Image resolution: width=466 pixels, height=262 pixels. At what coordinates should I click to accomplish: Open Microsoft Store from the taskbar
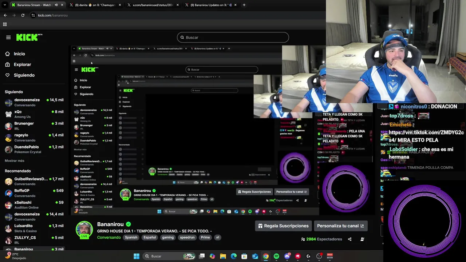click(x=244, y=256)
